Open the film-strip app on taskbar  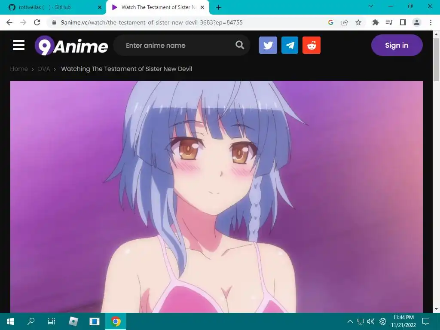(95, 321)
